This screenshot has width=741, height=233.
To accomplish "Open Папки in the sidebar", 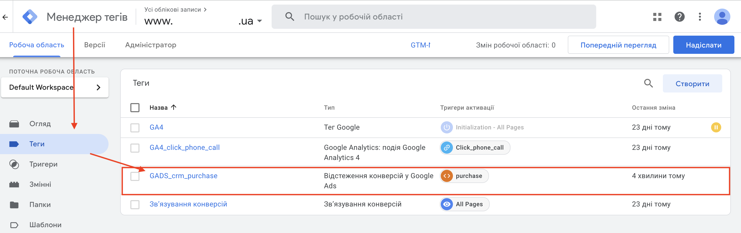I will (x=40, y=205).
